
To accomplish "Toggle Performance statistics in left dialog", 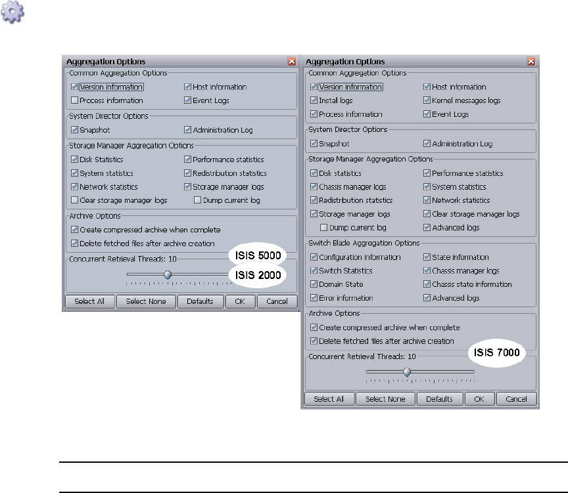I will click(x=187, y=159).
